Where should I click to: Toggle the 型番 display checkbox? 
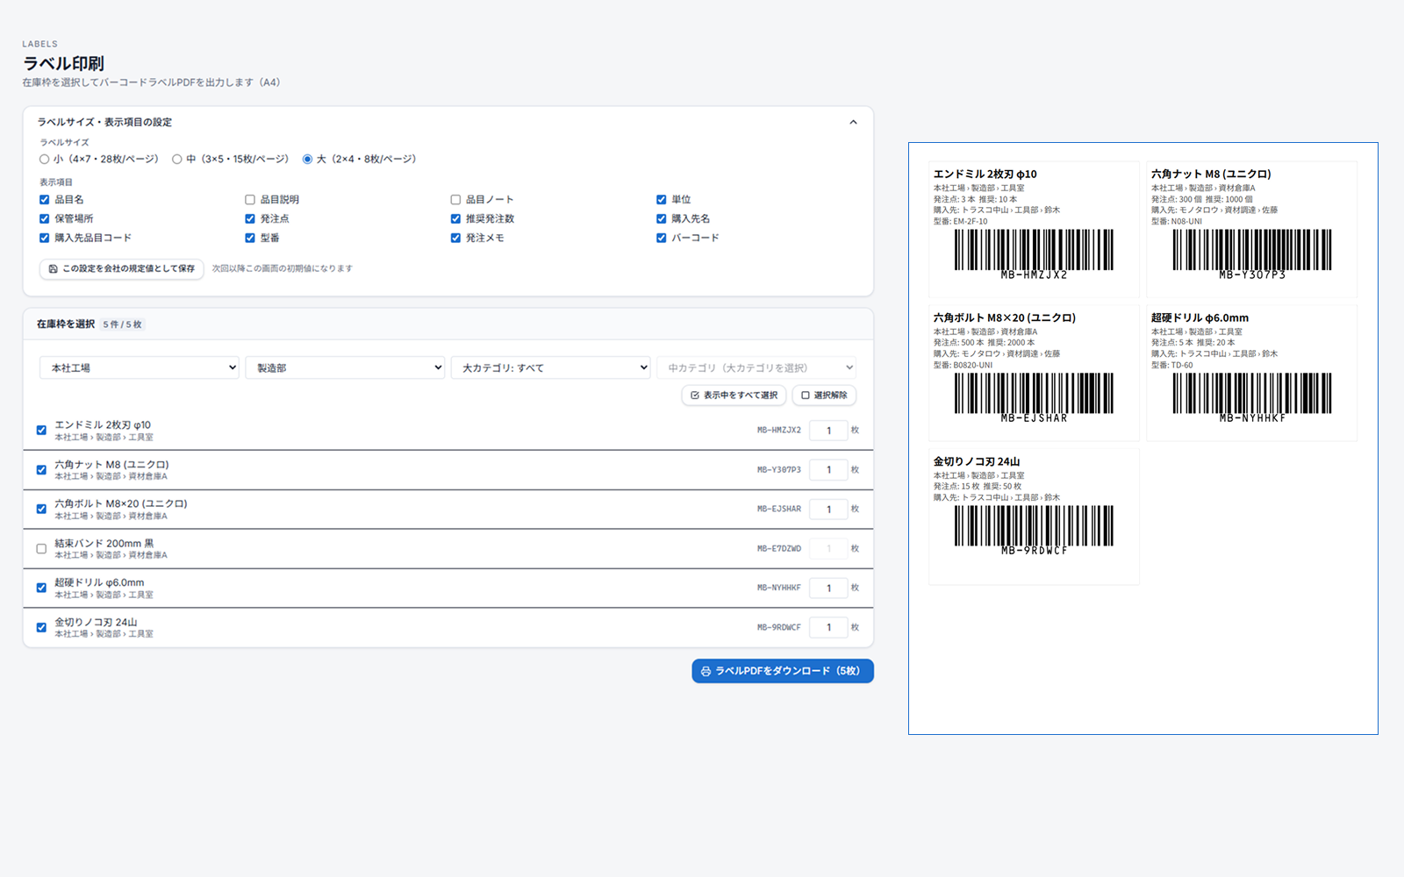click(250, 239)
